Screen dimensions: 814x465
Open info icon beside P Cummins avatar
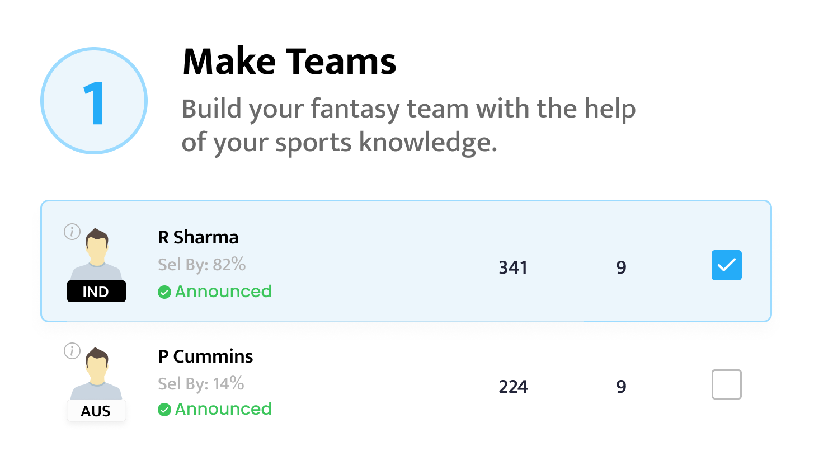click(72, 351)
